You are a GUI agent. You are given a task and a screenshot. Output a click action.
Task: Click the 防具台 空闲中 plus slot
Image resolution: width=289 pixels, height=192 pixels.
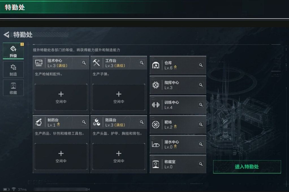click(118, 156)
